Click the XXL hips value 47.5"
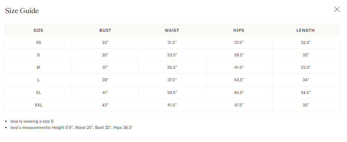Viewport: 347px width, 142px height. 239,105
